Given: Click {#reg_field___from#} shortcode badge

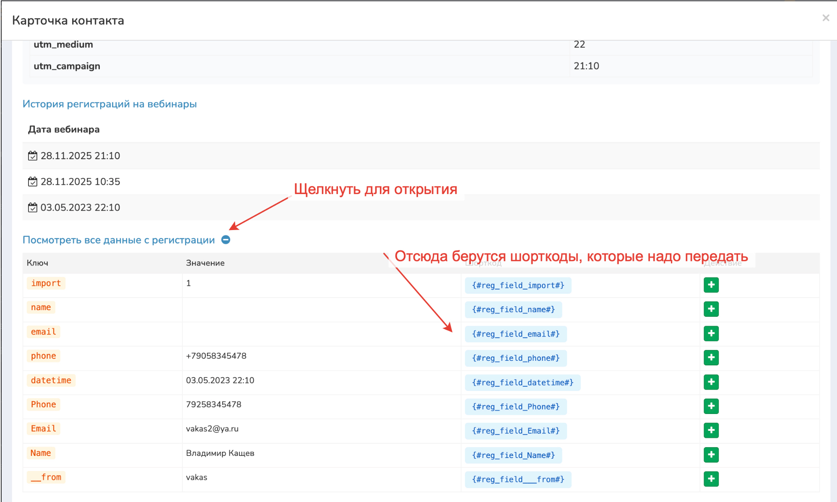Looking at the screenshot, I should 518,479.
